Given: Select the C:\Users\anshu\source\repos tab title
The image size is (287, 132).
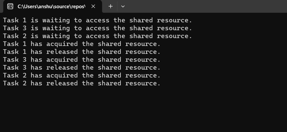Looking at the screenshot, I should pyautogui.click(x=51, y=7).
